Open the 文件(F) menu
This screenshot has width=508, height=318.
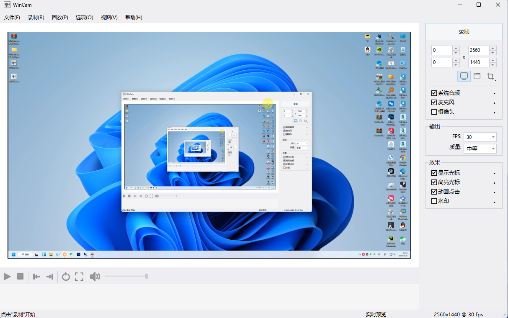12,18
